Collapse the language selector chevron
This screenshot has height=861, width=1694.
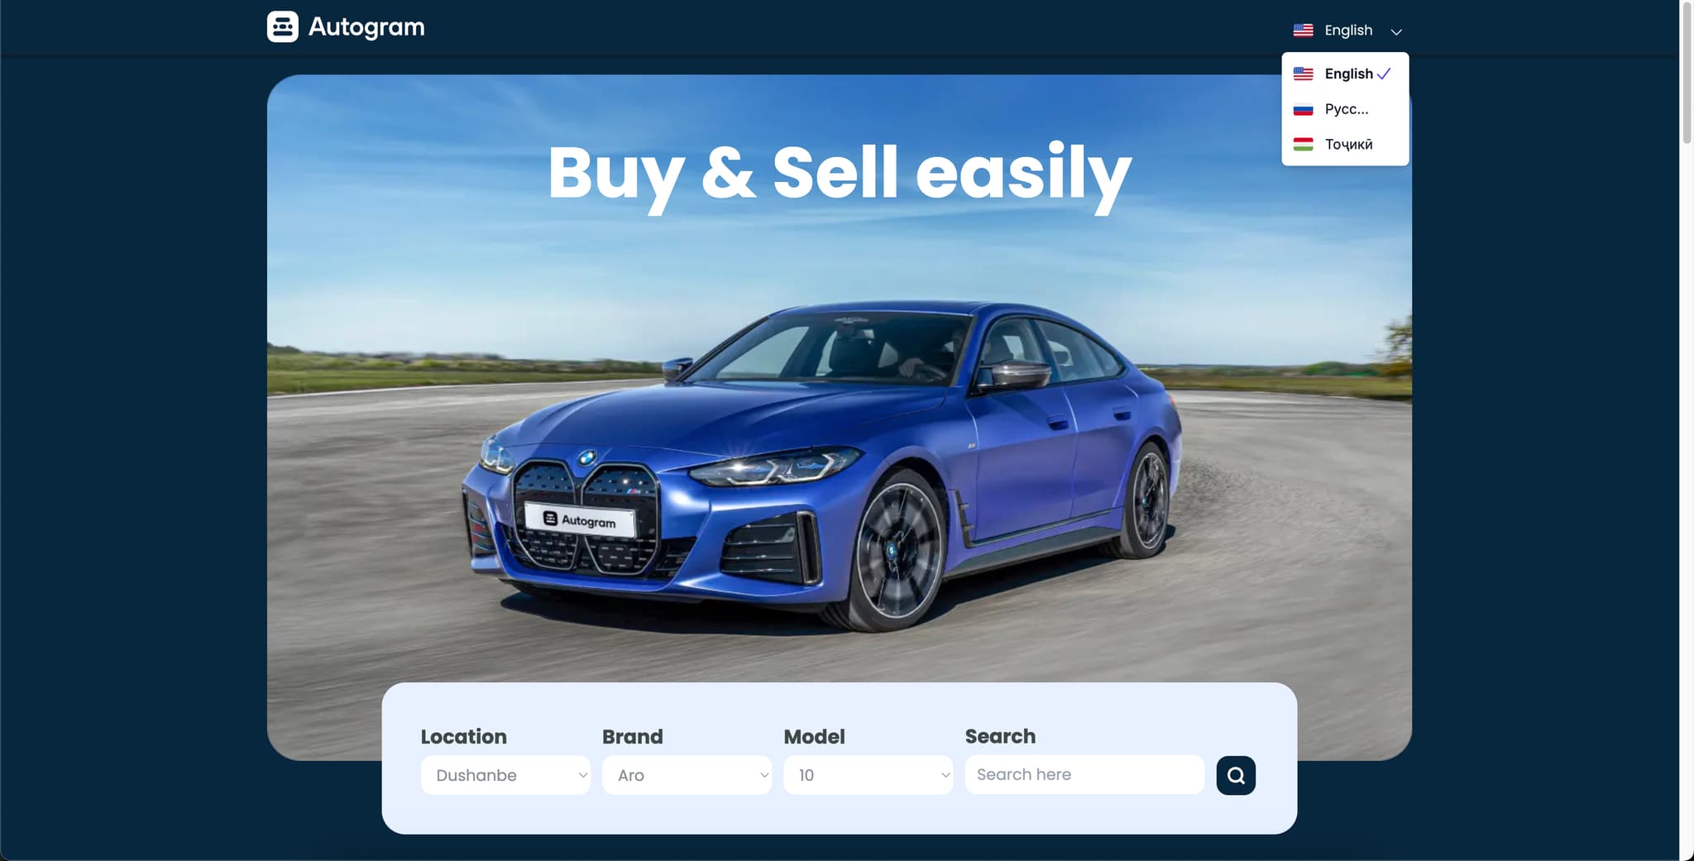1396,31
